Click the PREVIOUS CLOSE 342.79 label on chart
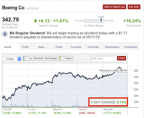 point(113,71)
